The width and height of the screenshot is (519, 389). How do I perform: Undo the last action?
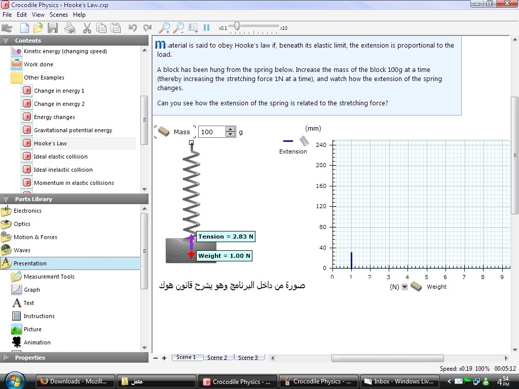[x=133, y=28]
